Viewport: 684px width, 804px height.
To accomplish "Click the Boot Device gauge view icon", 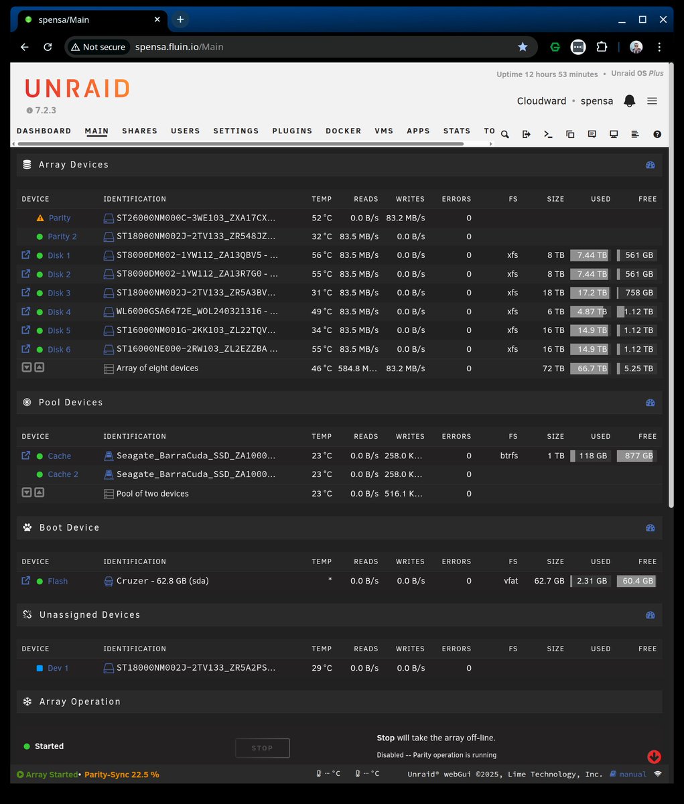I will coord(650,528).
